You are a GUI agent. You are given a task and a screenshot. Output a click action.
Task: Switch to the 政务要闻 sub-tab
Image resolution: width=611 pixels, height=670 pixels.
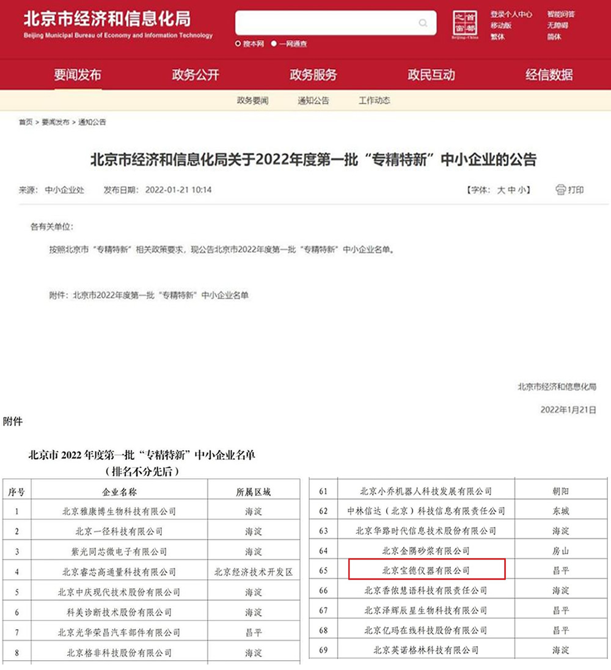tap(253, 100)
